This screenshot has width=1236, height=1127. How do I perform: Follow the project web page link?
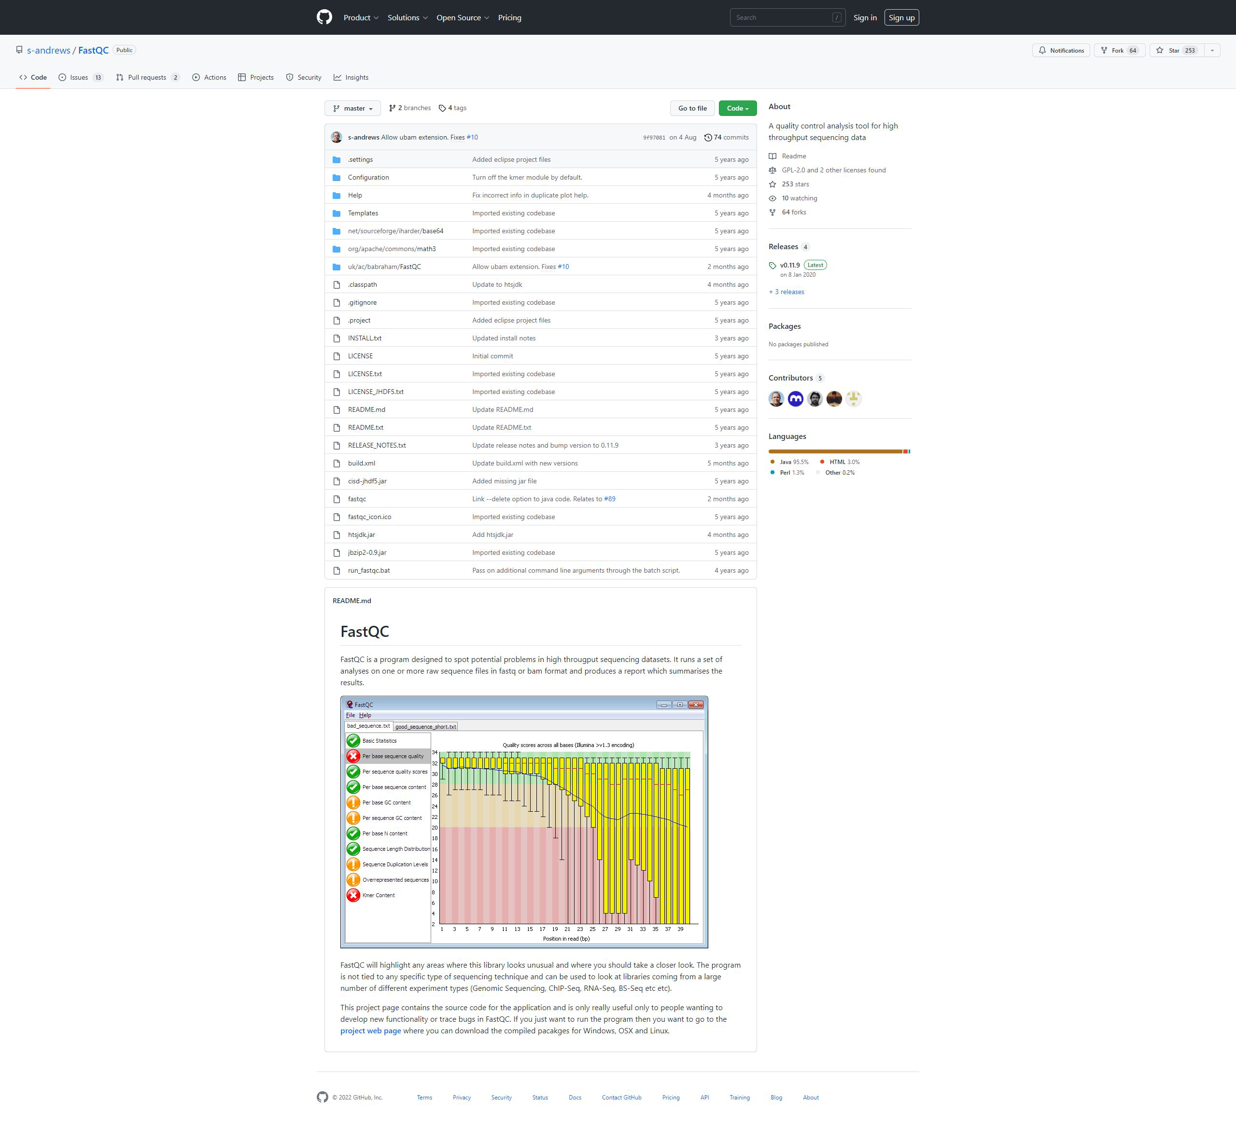pyautogui.click(x=370, y=1031)
